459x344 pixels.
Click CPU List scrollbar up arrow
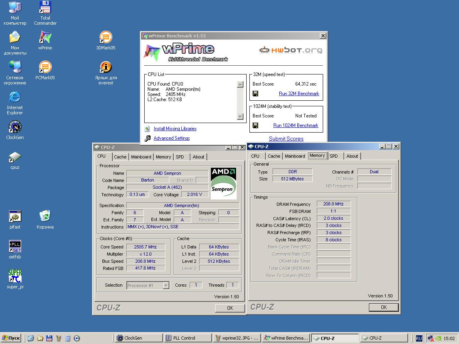(x=240, y=84)
